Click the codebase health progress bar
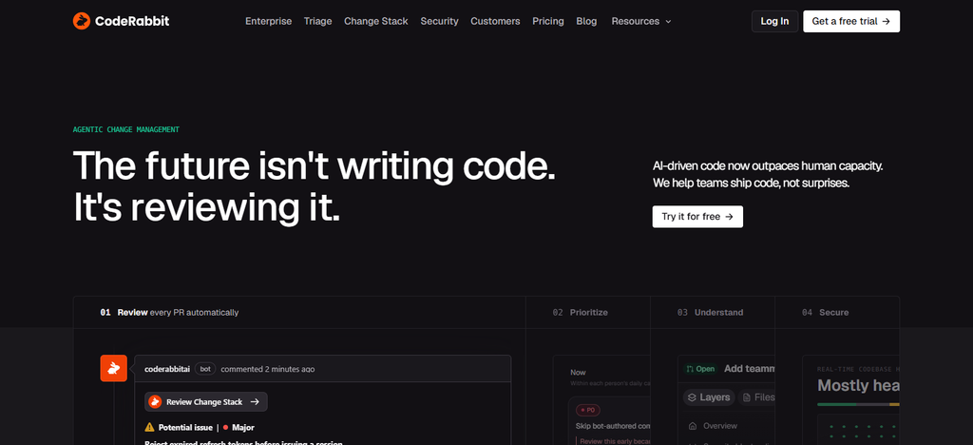 tap(858, 404)
